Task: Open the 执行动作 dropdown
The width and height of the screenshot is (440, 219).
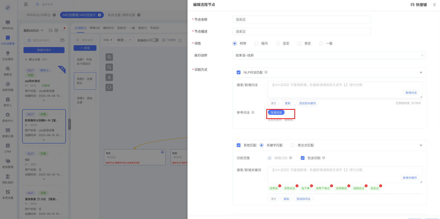Action: tap(329, 55)
